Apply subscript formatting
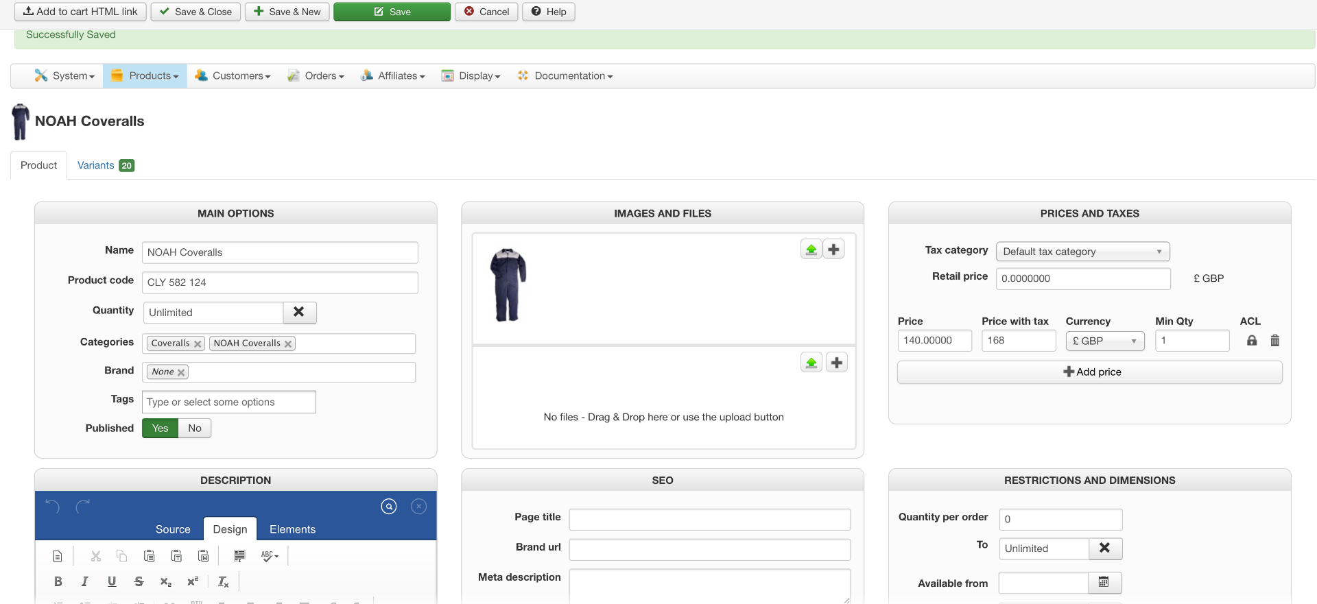 click(166, 582)
